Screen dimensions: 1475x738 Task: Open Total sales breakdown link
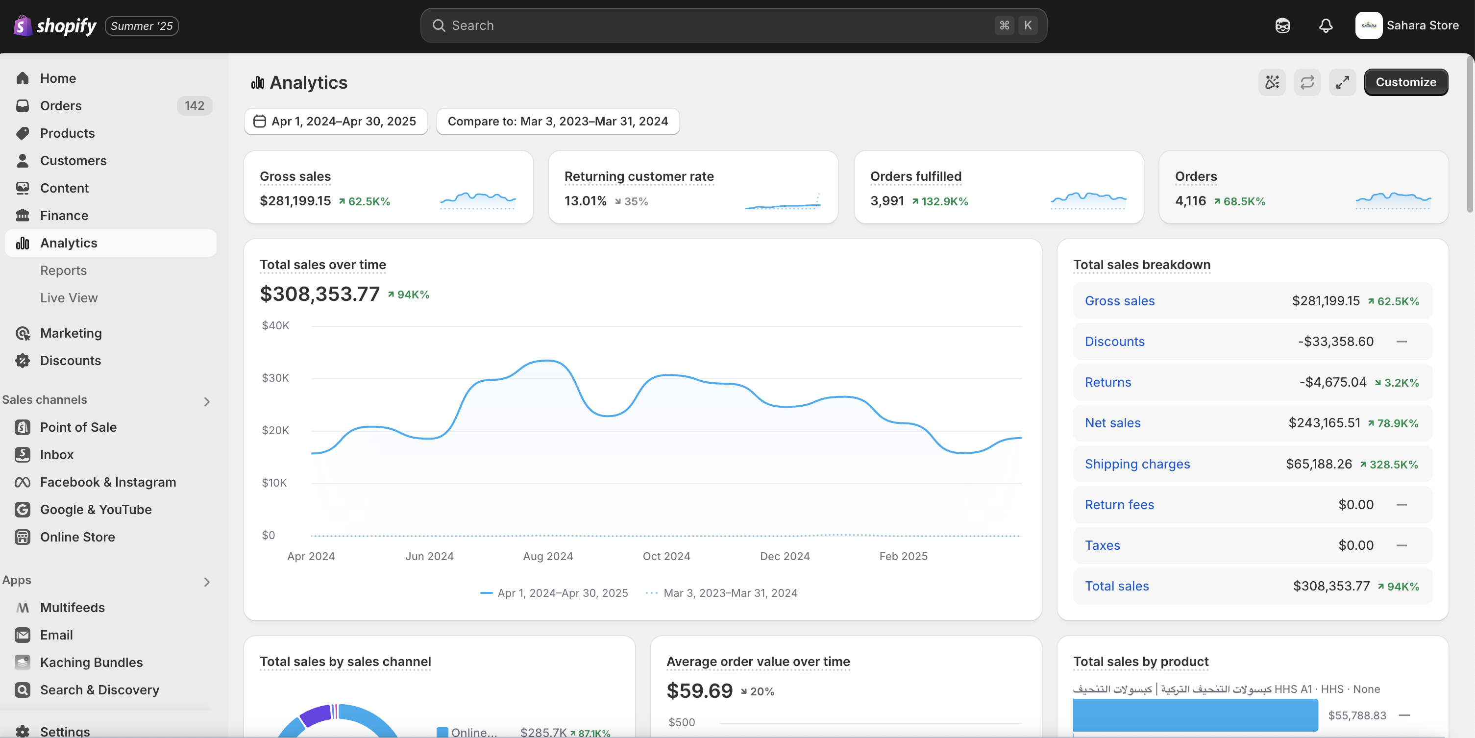(x=1117, y=586)
